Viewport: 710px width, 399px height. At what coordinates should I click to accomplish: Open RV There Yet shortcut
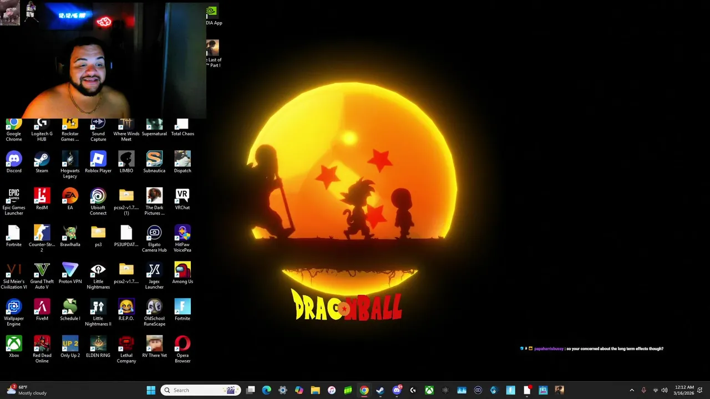click(x=154, y=347)
